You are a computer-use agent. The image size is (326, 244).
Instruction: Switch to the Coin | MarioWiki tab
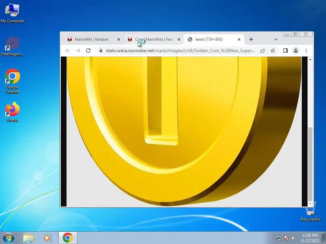coord(153,39)
